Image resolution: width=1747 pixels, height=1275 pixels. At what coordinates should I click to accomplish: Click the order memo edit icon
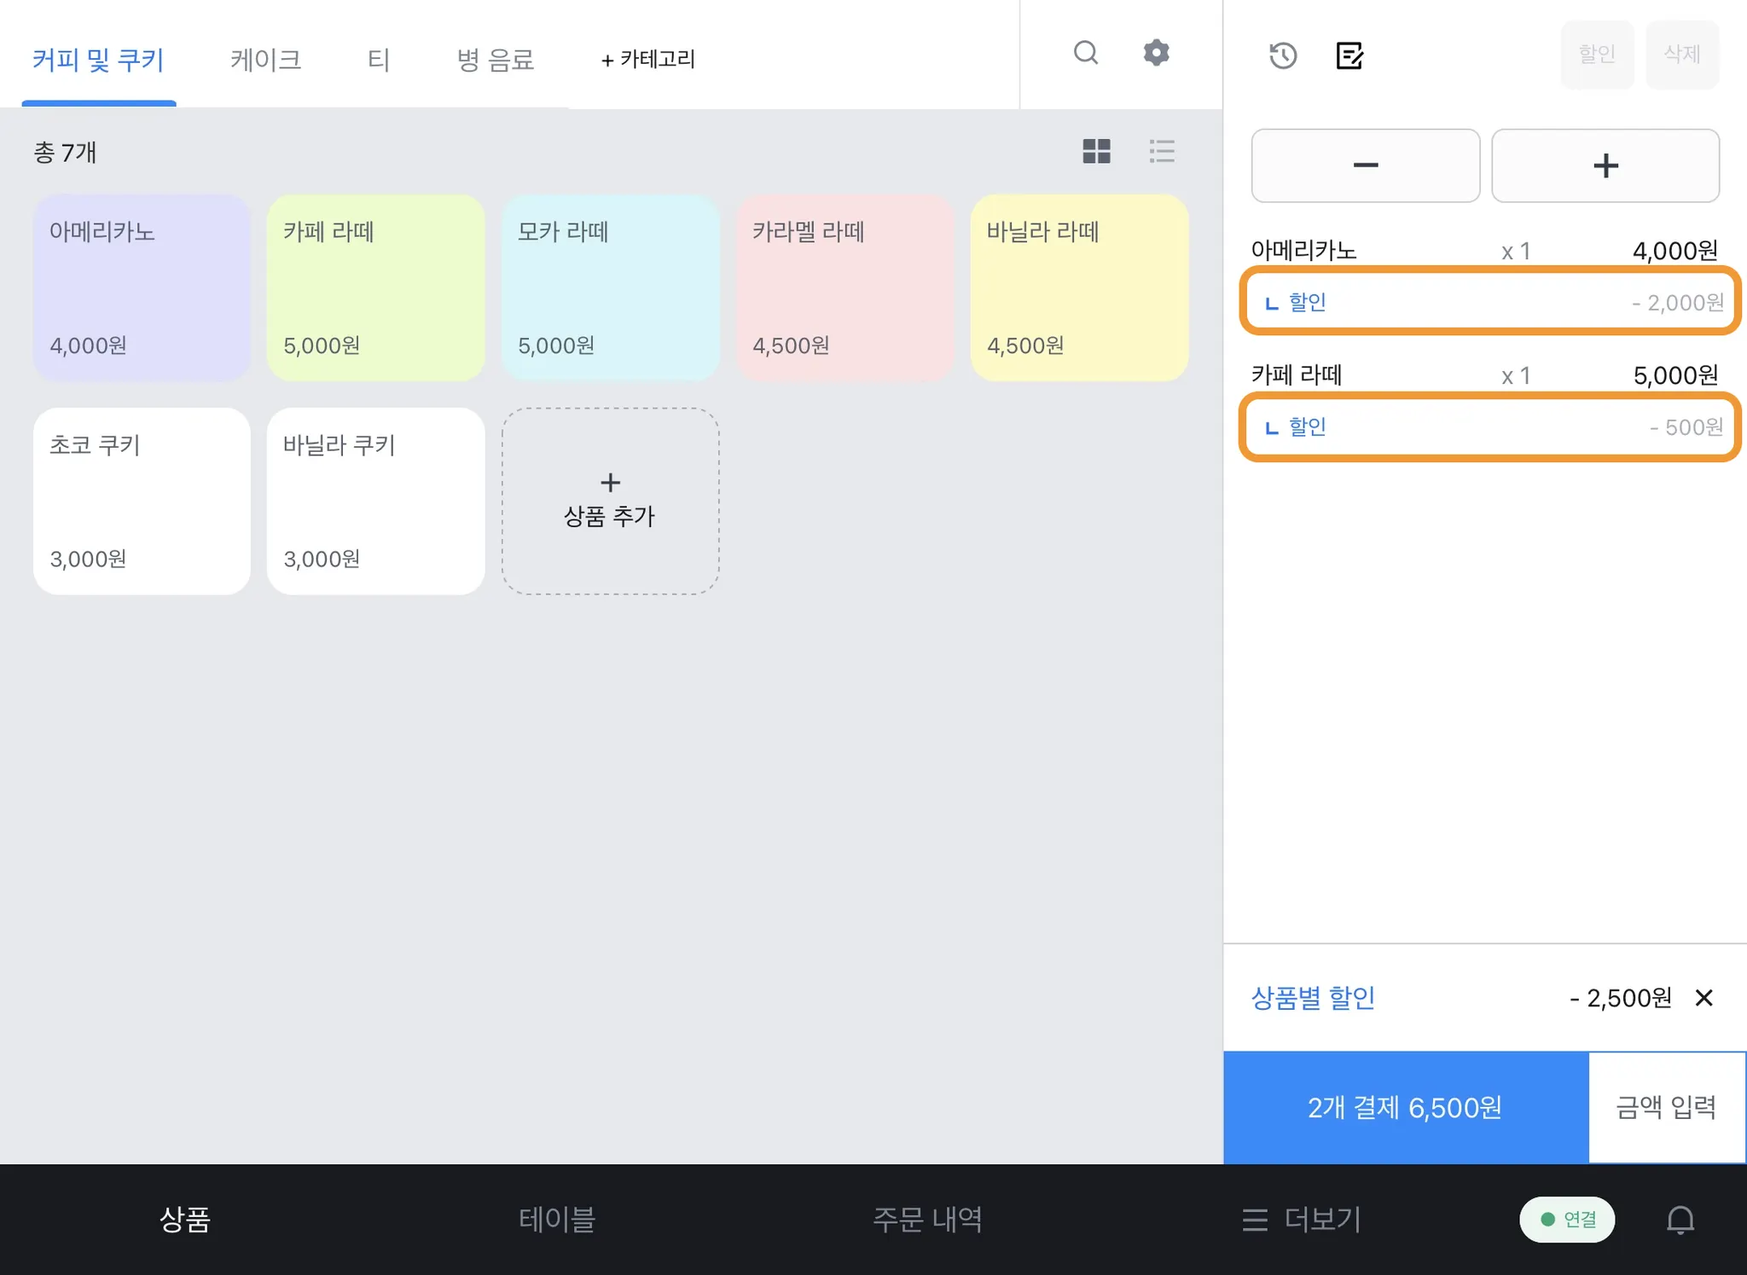[1349, 55]
